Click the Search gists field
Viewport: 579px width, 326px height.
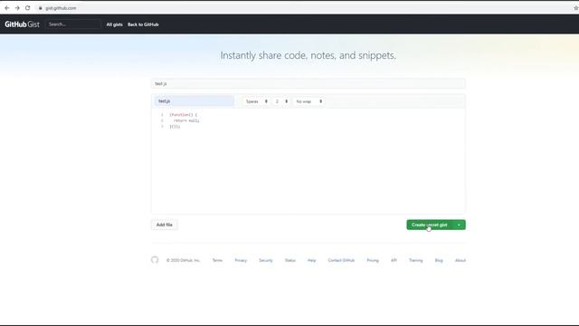pos(73,24)
